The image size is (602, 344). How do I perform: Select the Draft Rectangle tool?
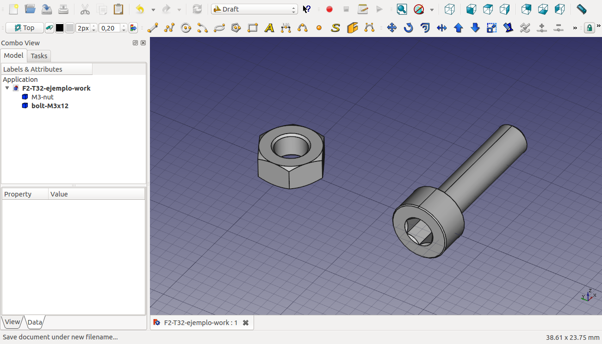pyautogui.click(x=253, y=28)
